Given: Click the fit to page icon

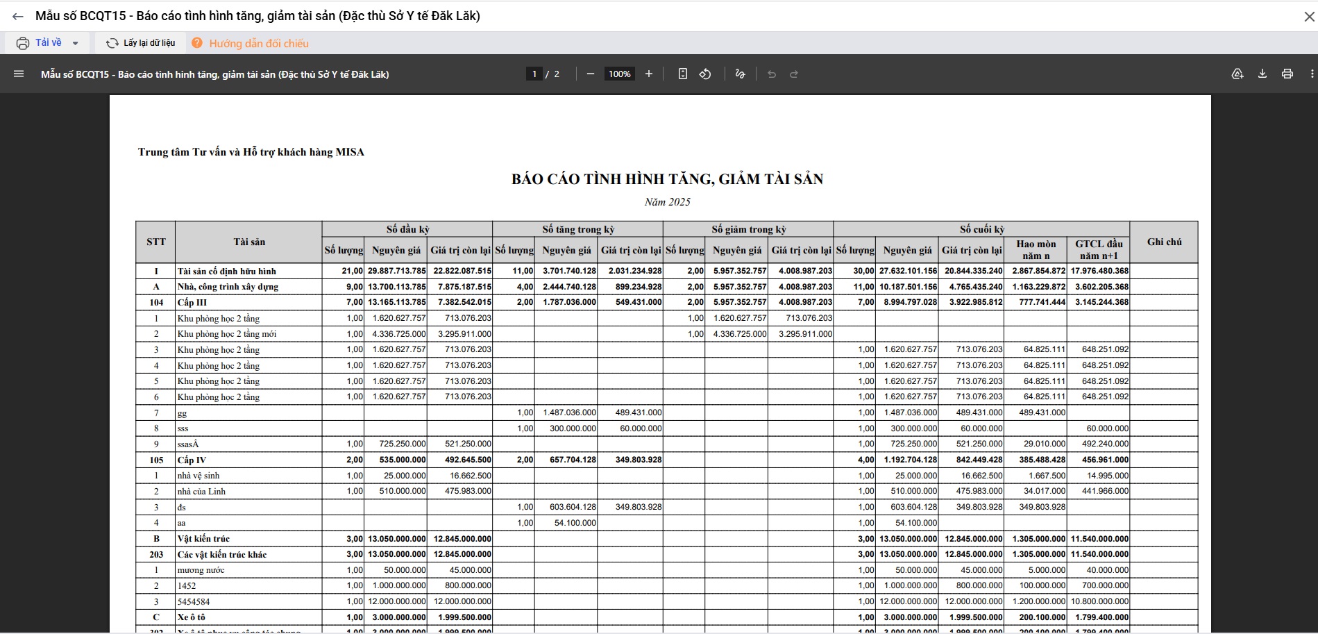Looking at the screenshot, I should pos(683,74).
